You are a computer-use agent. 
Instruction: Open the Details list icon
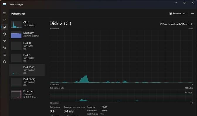[x=4, y=55]
